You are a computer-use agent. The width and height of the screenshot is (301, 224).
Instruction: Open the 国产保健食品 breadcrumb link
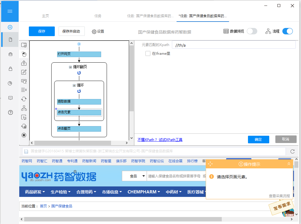pos(62,206)
